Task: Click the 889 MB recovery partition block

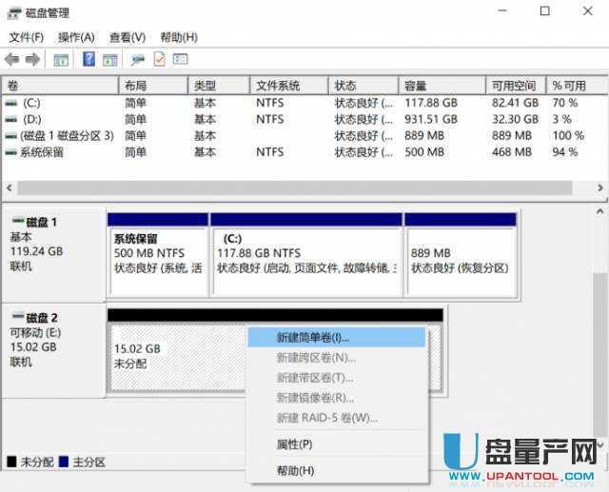Action: (460, 252)
